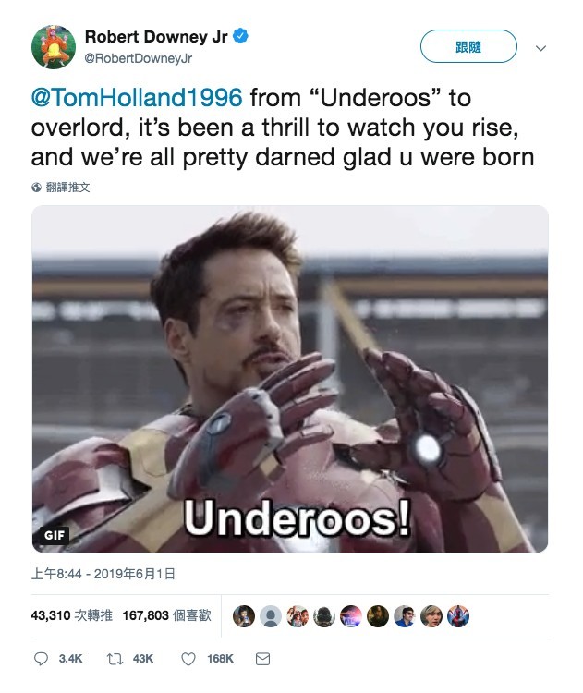Click the globe icon beside translate tweet
Image resolution: width=583 pixels, height=693 pixels.
click(x=36, y=188)
